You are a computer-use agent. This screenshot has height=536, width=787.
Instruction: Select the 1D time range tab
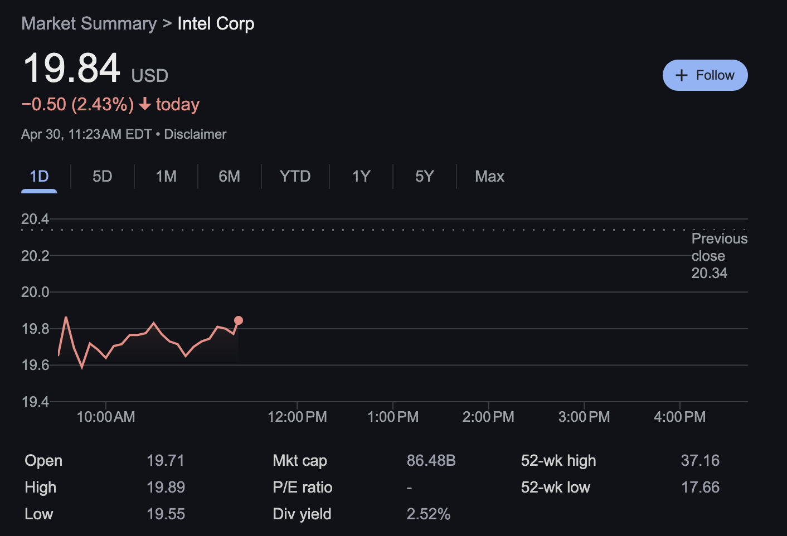coord(39,177)
